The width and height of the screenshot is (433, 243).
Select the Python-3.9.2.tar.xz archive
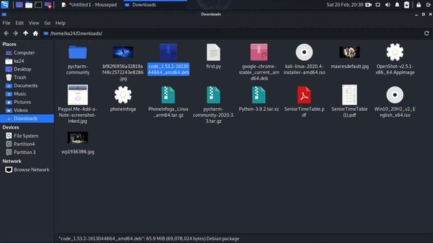point(258,94)
